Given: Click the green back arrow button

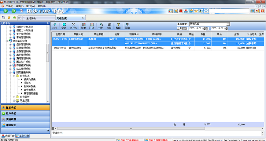Looking at the screenshot, I should click(6, 11).
